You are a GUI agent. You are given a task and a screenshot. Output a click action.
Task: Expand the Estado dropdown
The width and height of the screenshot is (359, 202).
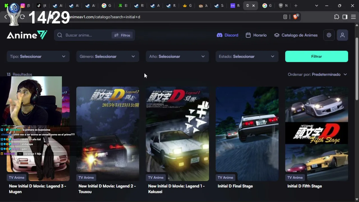coord(247,56)
